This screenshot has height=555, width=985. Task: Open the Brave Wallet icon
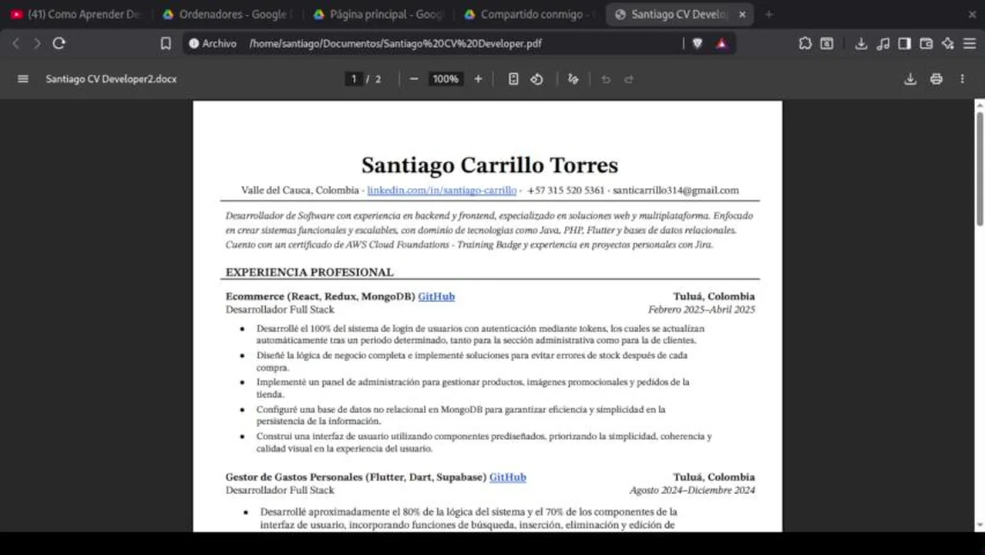tap(926, 44)
